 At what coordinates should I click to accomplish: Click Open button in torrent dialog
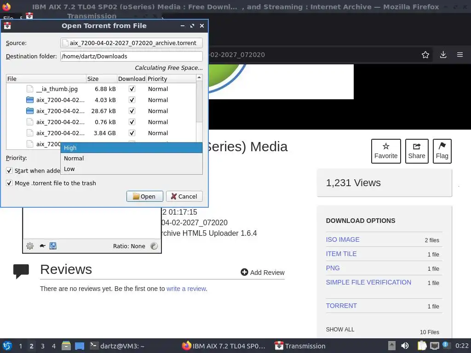point(144,196)
